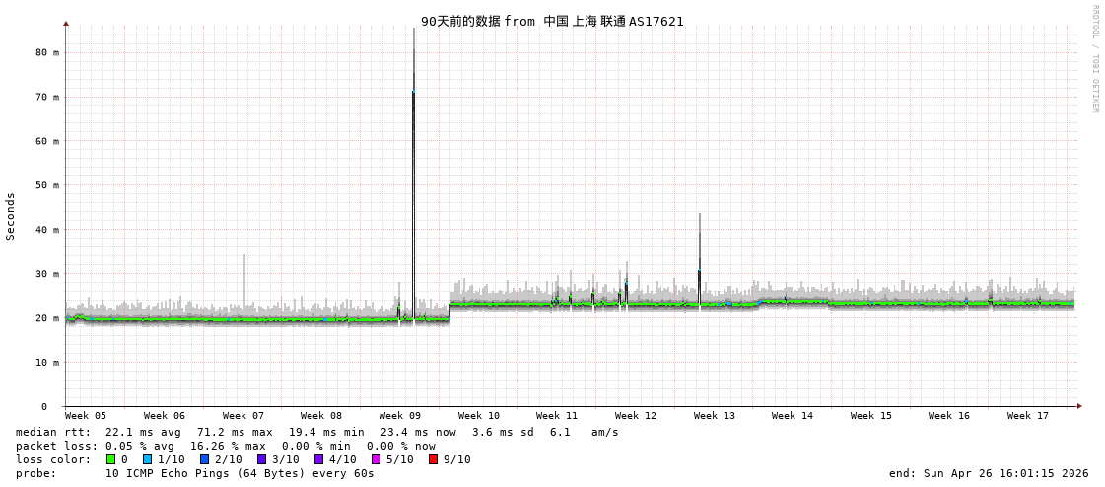Click the graph title mentioning AS17621
Viewport: 1105px width, 487px height.
552,21
